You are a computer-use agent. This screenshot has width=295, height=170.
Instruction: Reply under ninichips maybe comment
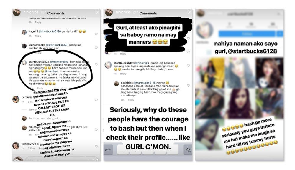(x=131, y=100)
